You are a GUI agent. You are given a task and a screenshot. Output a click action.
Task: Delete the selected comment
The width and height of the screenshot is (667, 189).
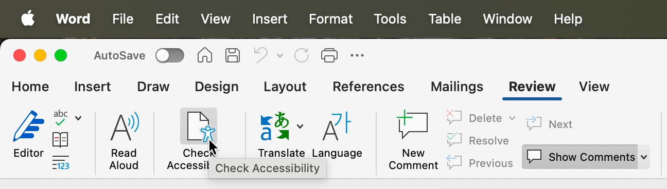tap(475, 118)
